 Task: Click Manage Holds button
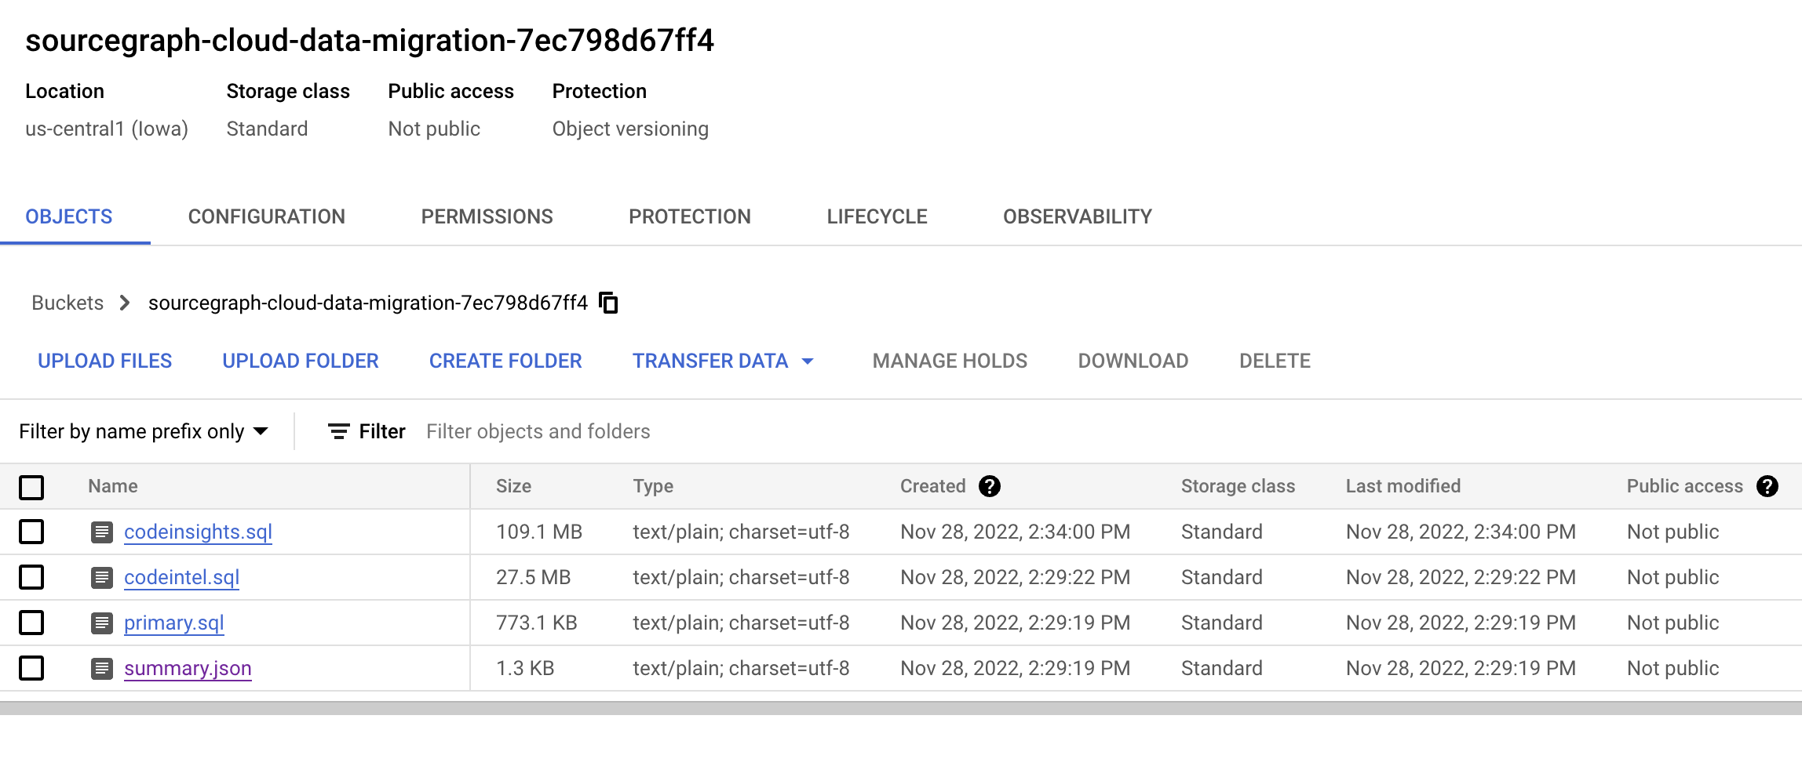pyautogui.click(x=950, y=361)
